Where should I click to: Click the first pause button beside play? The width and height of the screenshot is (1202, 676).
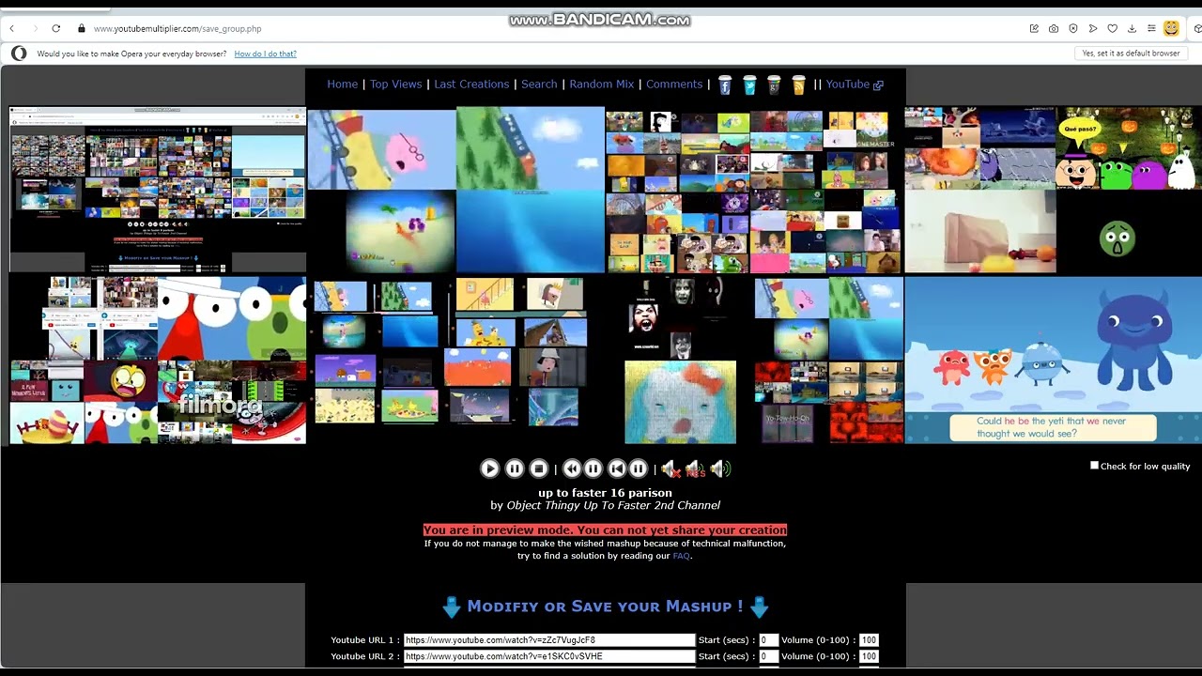[x=515, y=469]
